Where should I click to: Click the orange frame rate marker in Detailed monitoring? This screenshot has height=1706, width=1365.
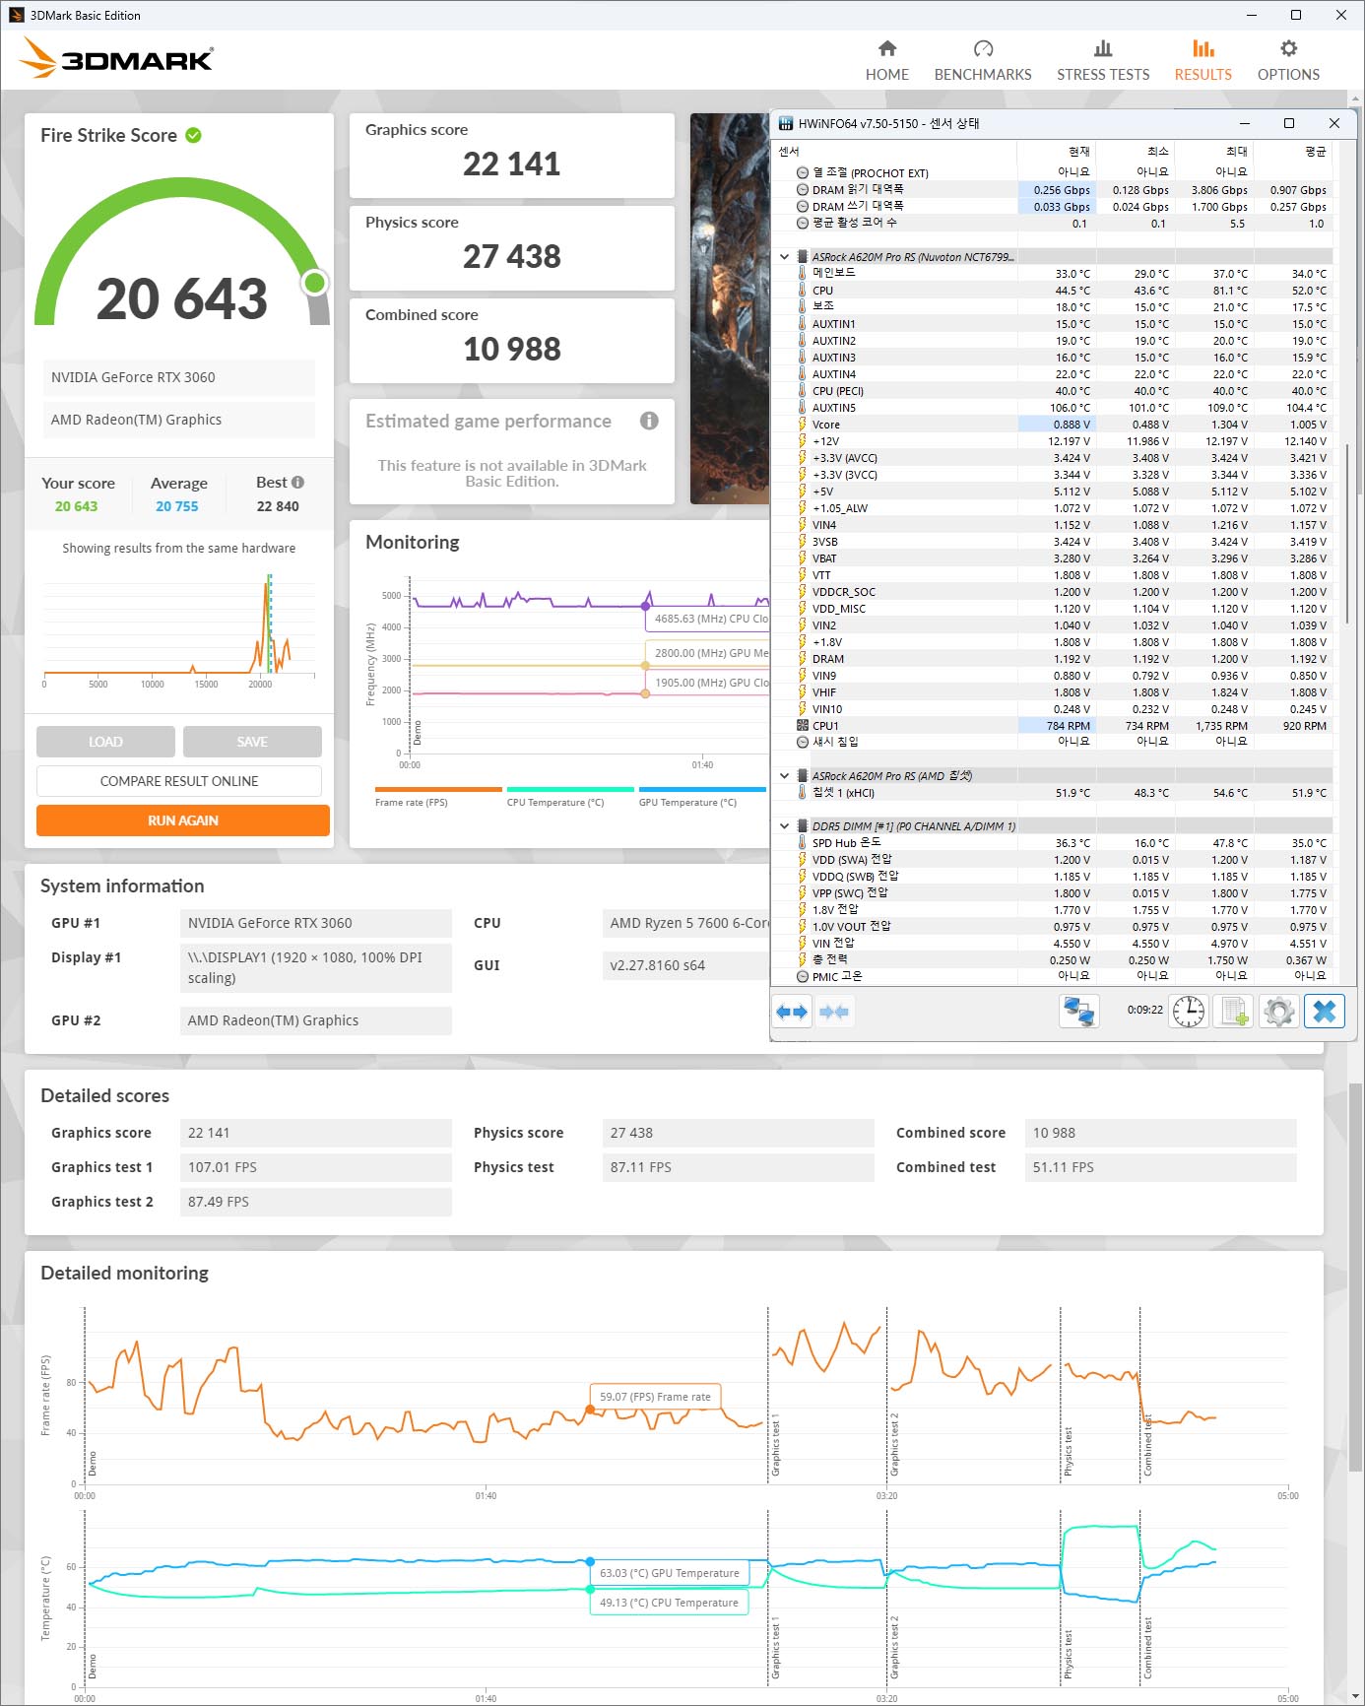pyautogui.click(x=590, y=1410)
